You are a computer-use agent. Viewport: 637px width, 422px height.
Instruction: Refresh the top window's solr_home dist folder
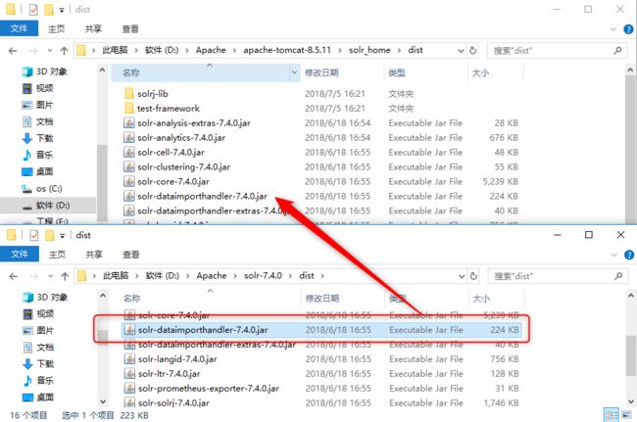coord(473,50)
